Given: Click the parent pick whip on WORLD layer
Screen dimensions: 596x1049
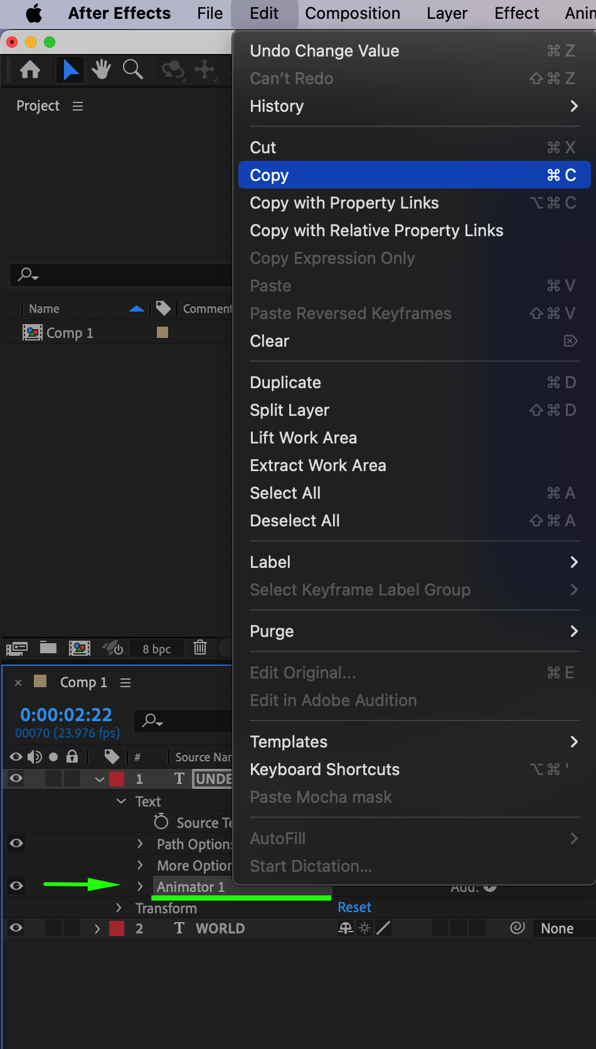Looking at the screenshot, I should [x=517, y=928].
